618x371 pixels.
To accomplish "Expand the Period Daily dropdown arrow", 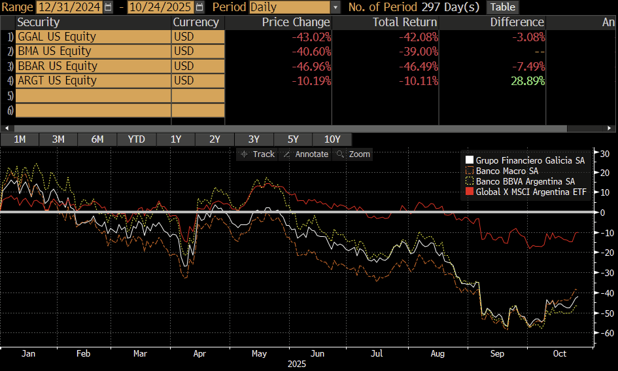I will (335, 7).
